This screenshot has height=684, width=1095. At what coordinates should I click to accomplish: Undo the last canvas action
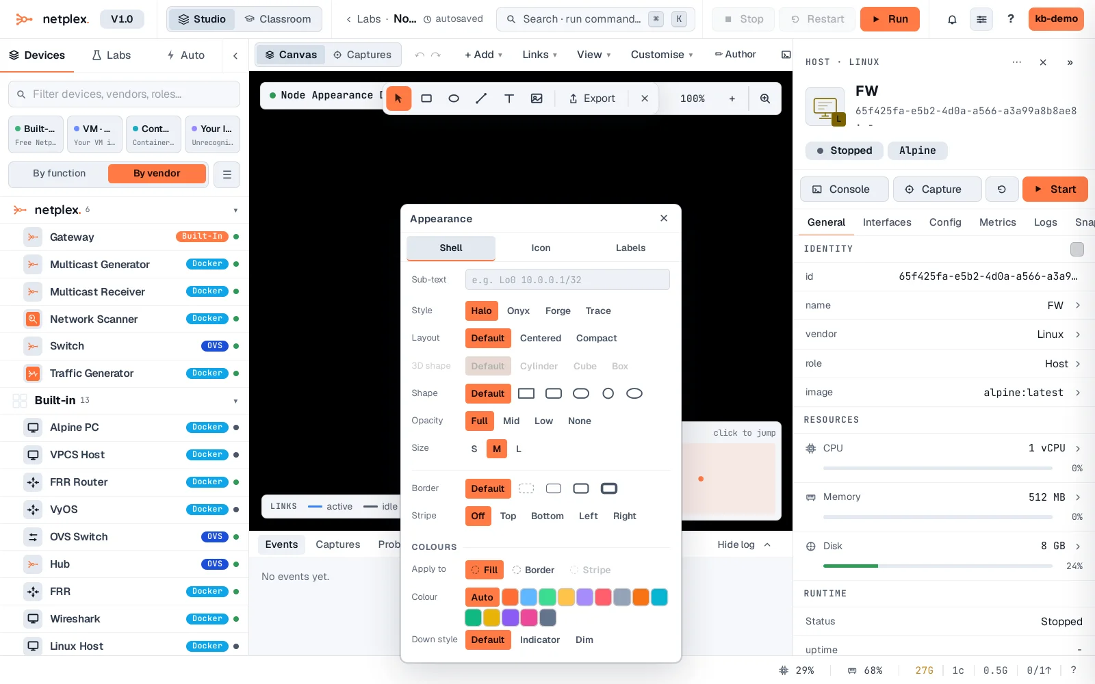(x=420, y=55)
